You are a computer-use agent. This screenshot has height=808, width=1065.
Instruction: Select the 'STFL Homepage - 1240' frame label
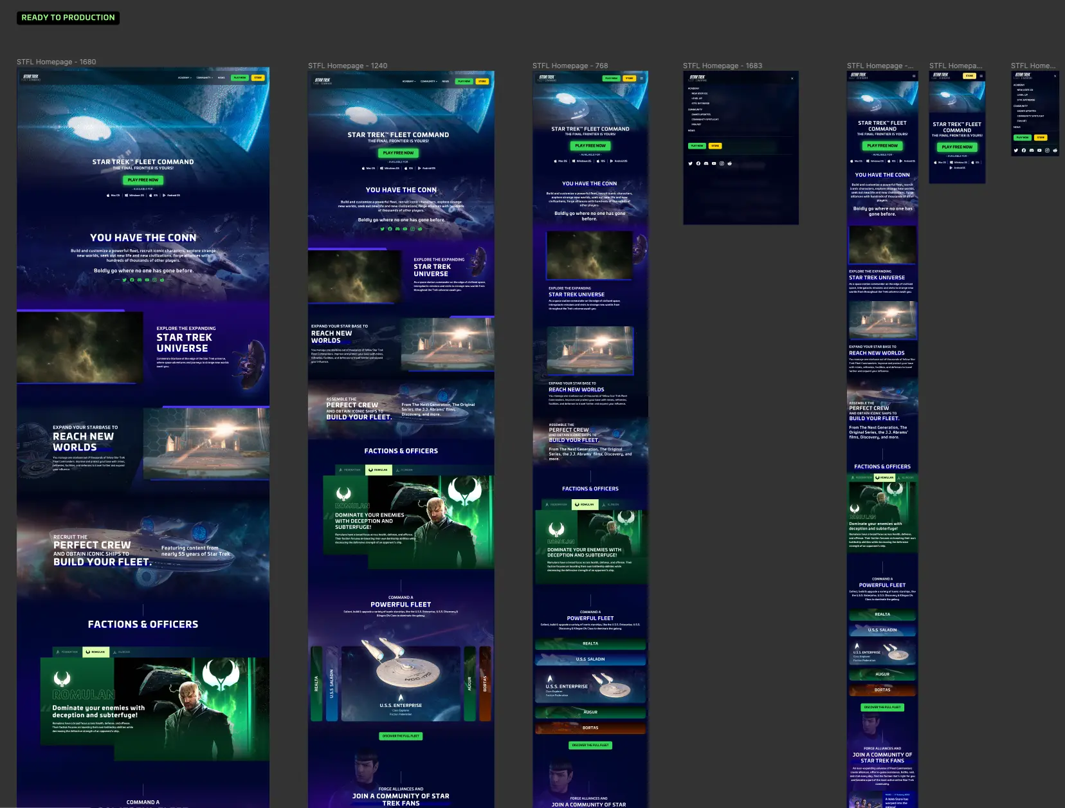(x=348, y=66)
